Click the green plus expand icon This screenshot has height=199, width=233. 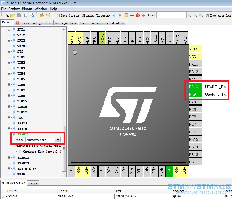coord(143,15)
